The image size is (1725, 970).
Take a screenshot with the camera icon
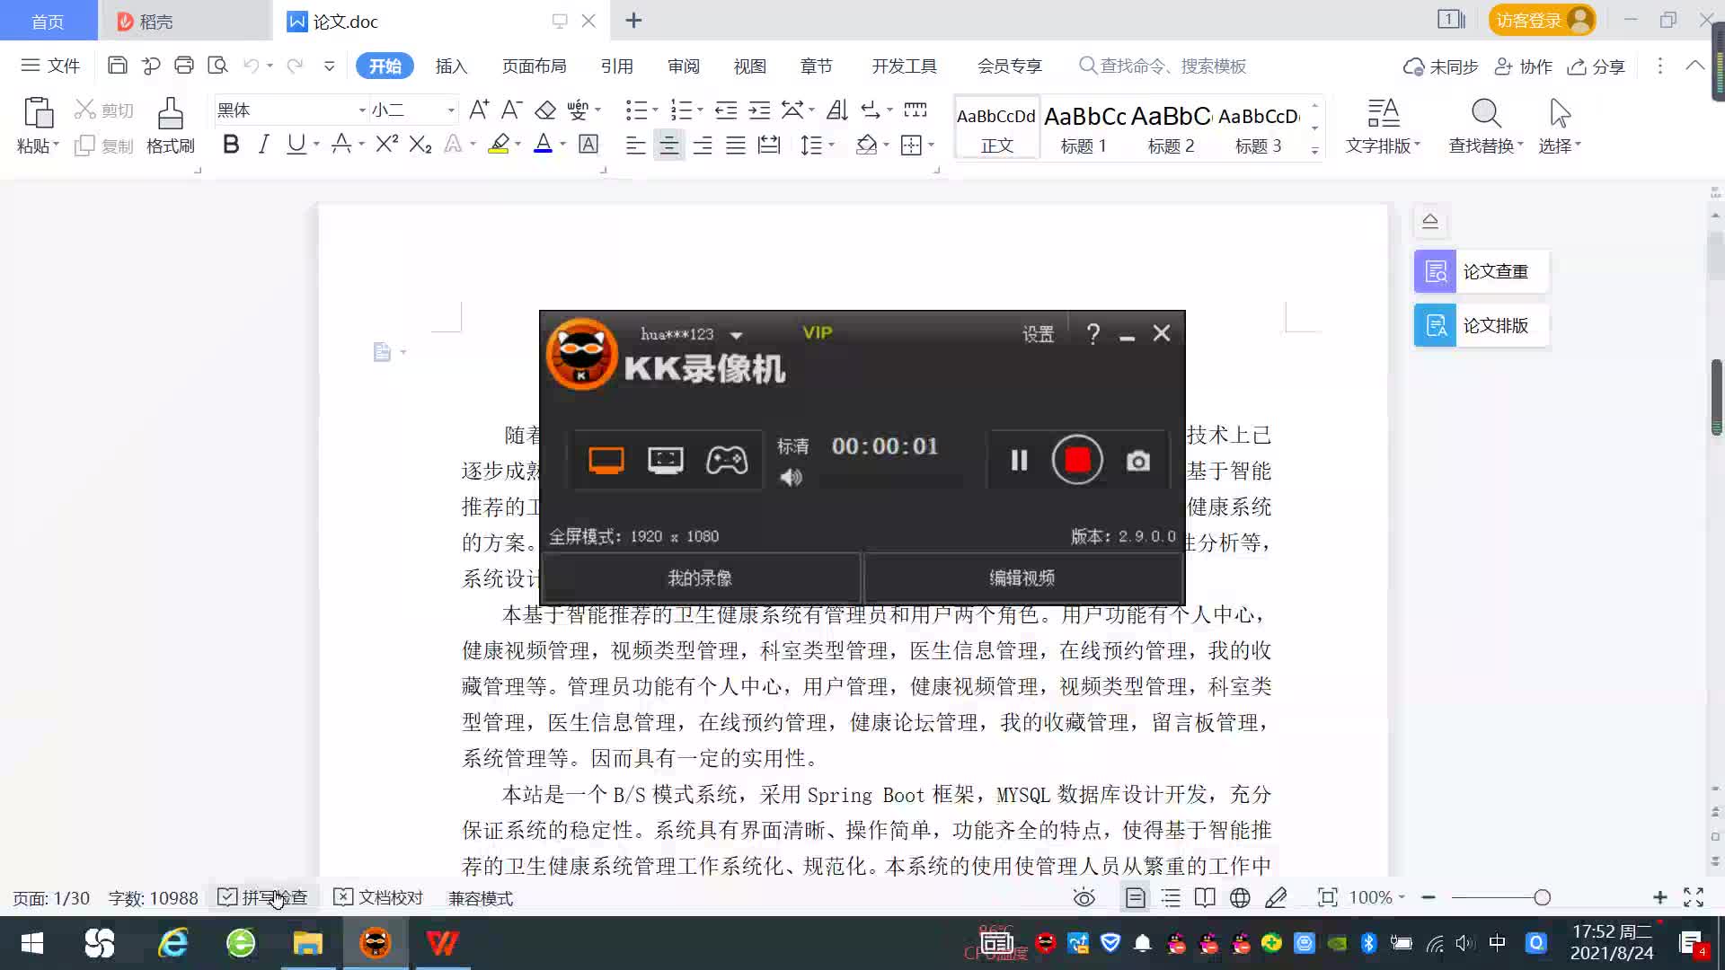click(x=1137, y=461)
